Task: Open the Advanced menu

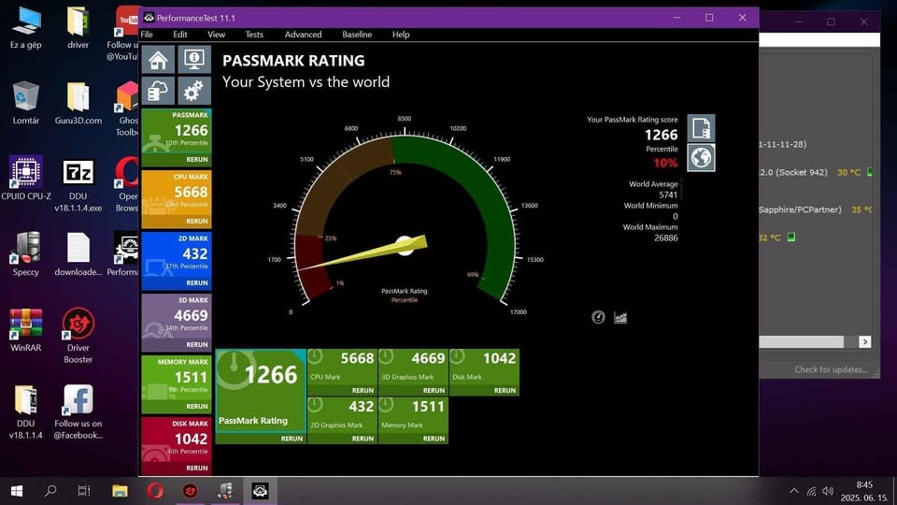Action: point(303,35)
